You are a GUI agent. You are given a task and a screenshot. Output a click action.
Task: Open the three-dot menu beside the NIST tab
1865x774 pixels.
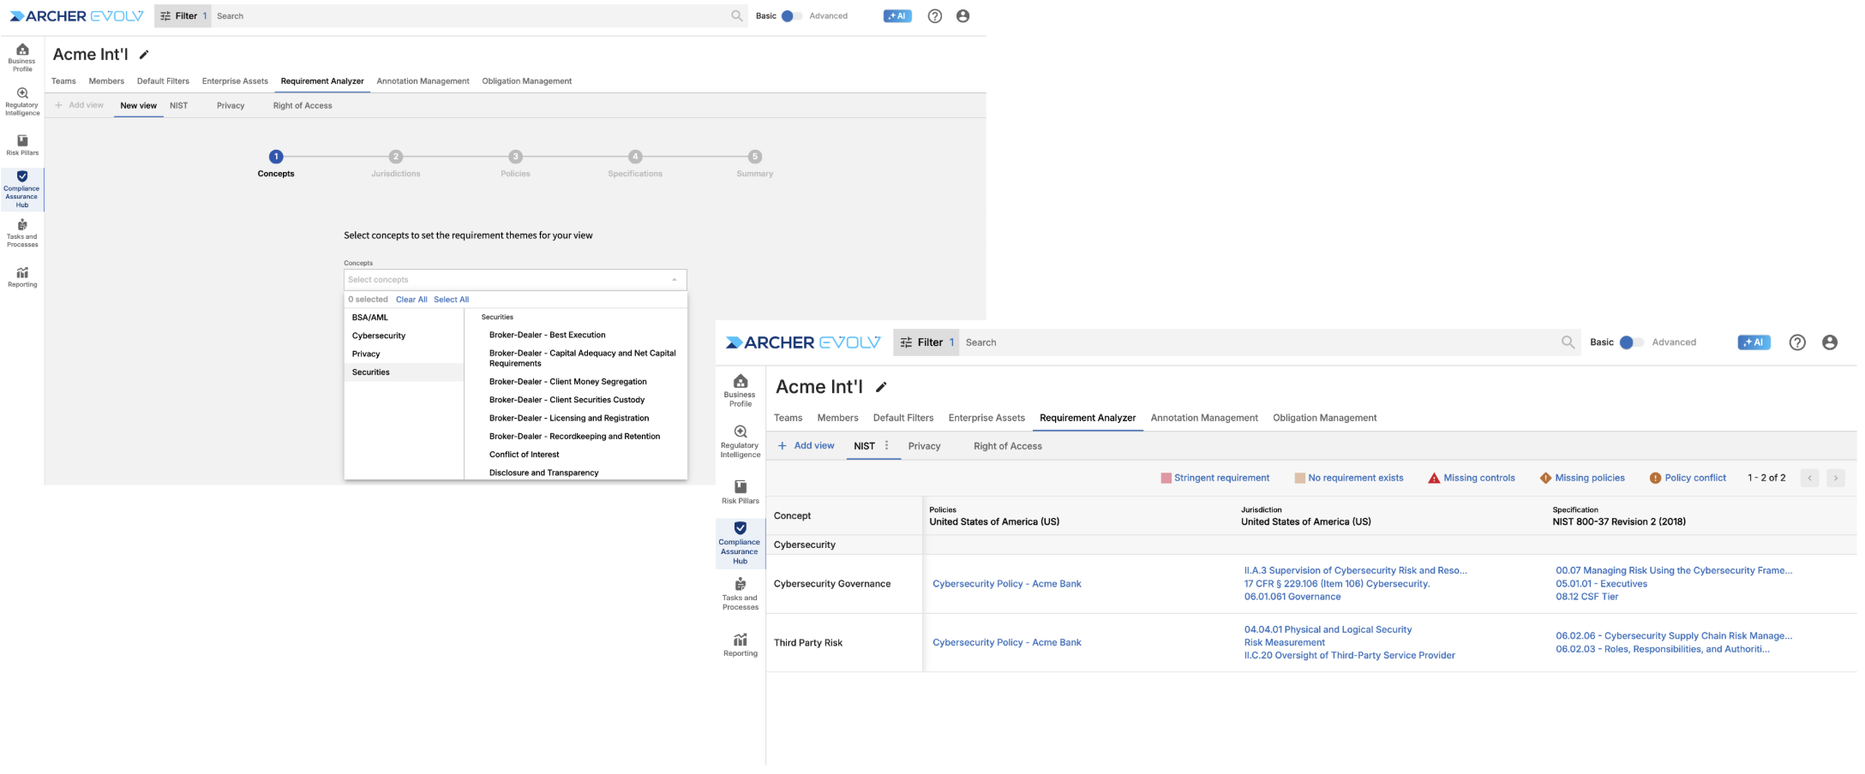886,445
